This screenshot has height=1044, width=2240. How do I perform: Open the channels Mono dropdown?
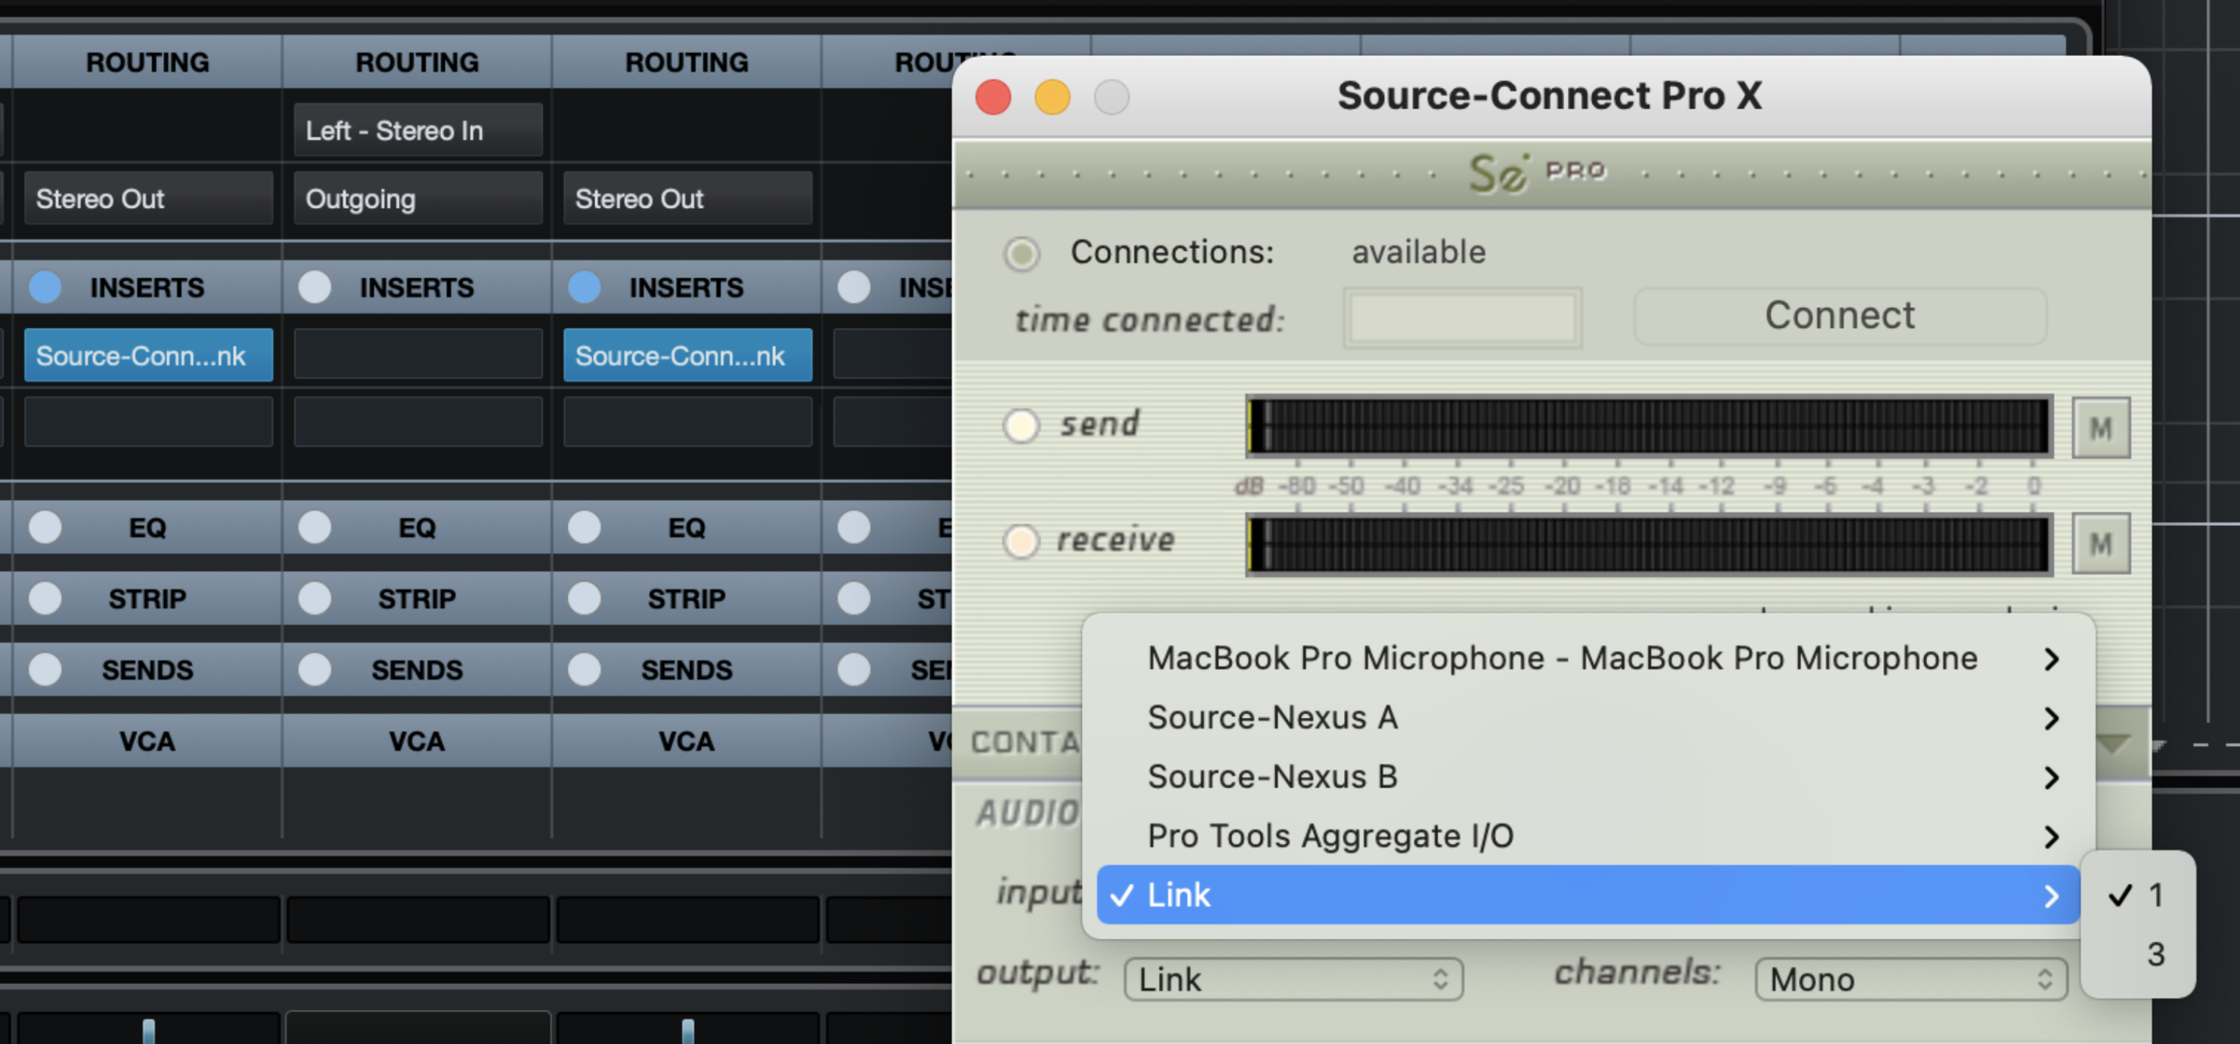pos(1910,980)
